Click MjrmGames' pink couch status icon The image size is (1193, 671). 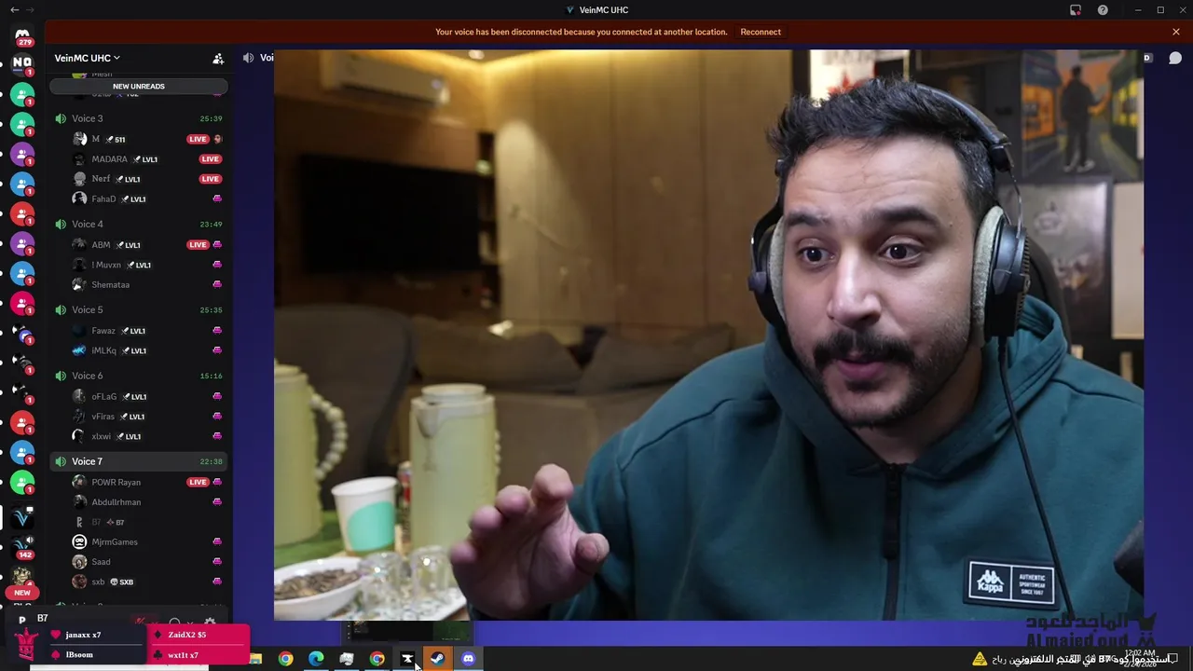(217, 541)
